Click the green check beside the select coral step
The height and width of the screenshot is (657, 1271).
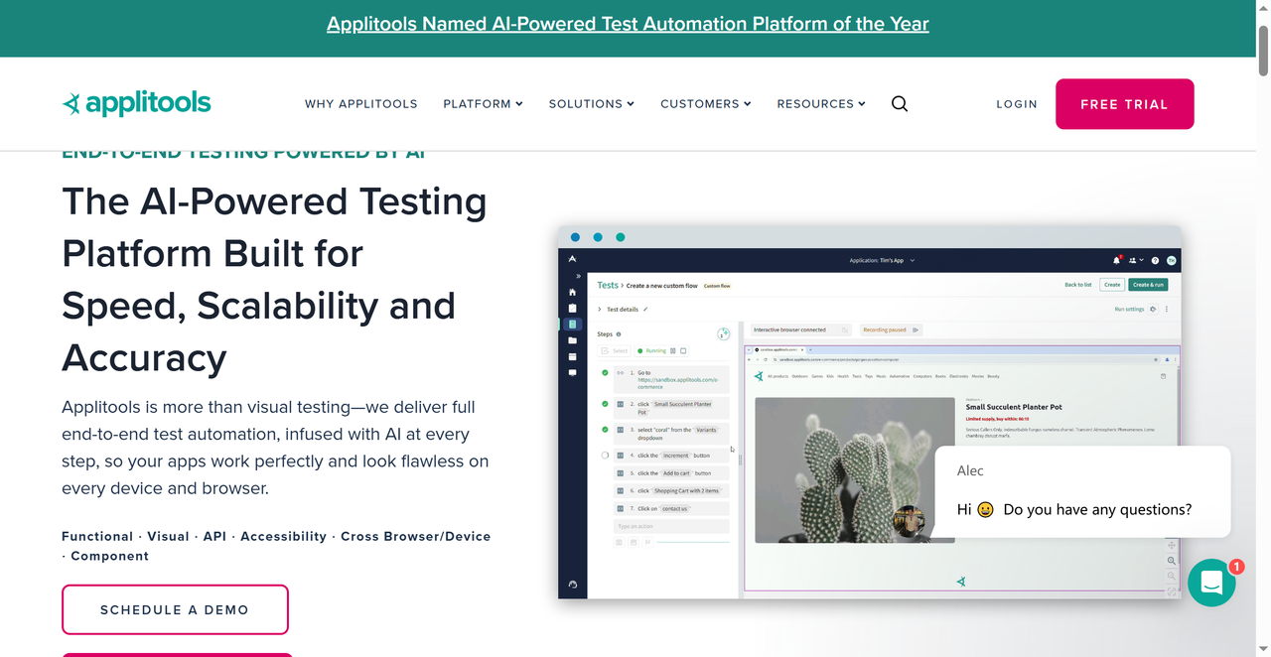pos(605,430)
